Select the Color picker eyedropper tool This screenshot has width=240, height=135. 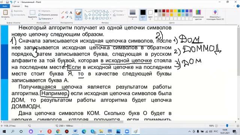click(x=67, y=18)
